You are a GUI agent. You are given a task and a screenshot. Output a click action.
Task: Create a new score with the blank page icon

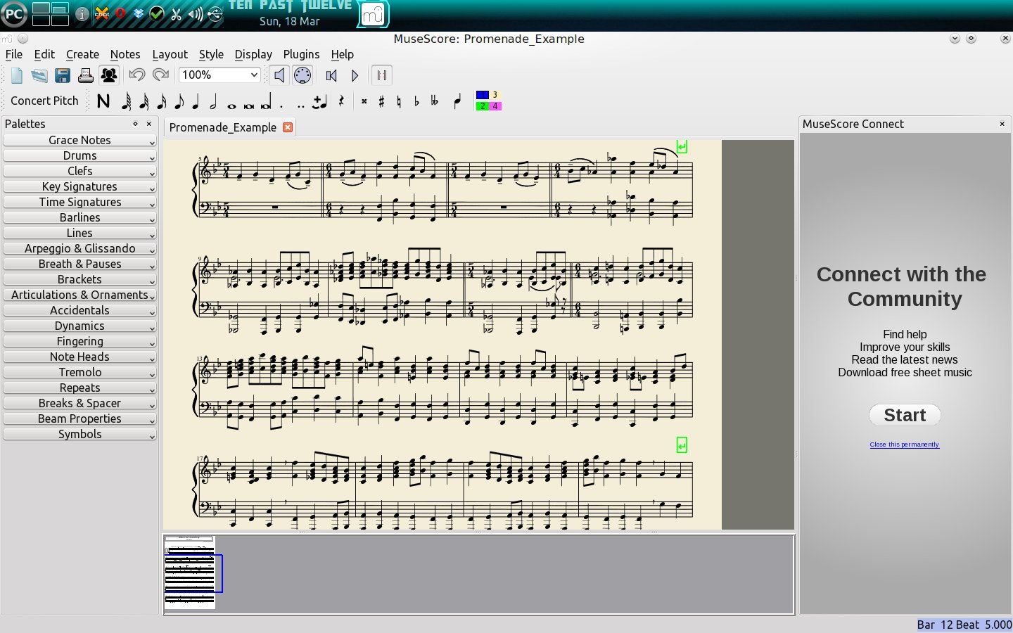[x=17, y=75]
